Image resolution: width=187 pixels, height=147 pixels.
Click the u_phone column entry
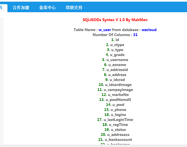(118, 110)
